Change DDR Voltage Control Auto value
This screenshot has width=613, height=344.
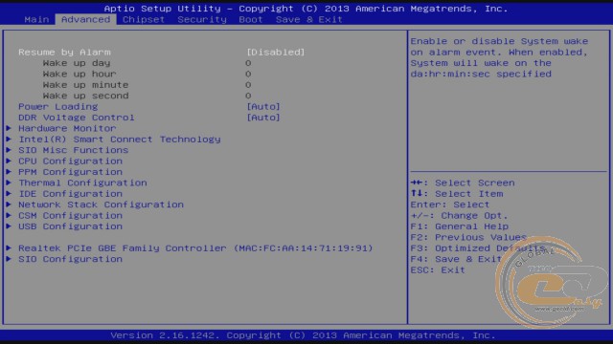(x=263, y=118)
